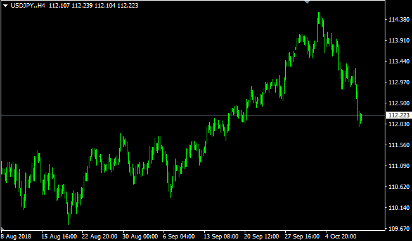Screen dimensions: 412x241
Task: Click price scale value 113.440
Action: tap(399, 62)
